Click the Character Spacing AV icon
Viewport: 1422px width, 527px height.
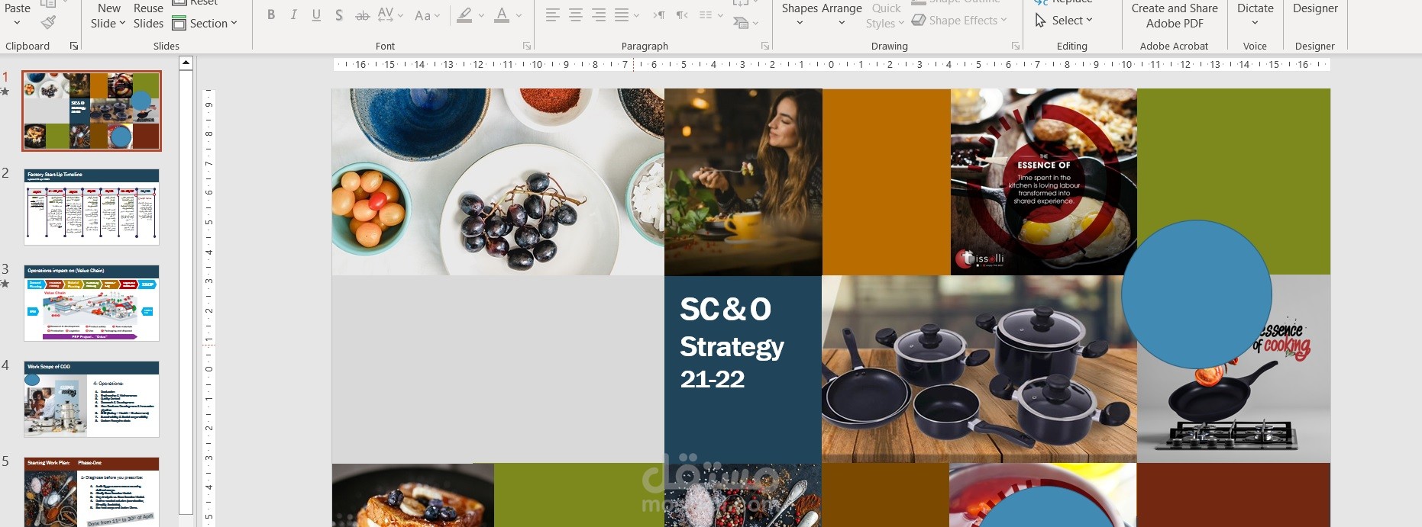click(x=385, y=14)
